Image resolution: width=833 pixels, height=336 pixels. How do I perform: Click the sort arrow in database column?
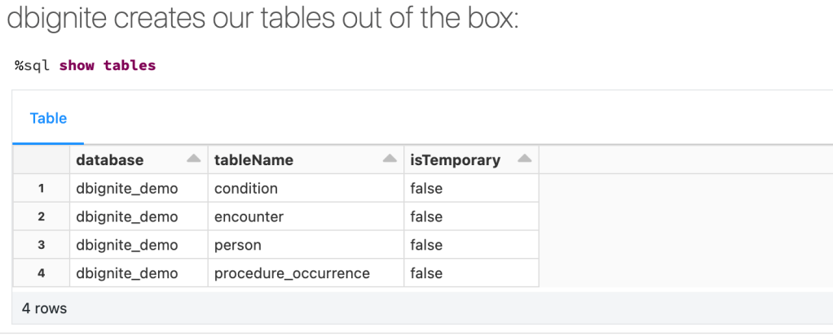click(194, 159)
